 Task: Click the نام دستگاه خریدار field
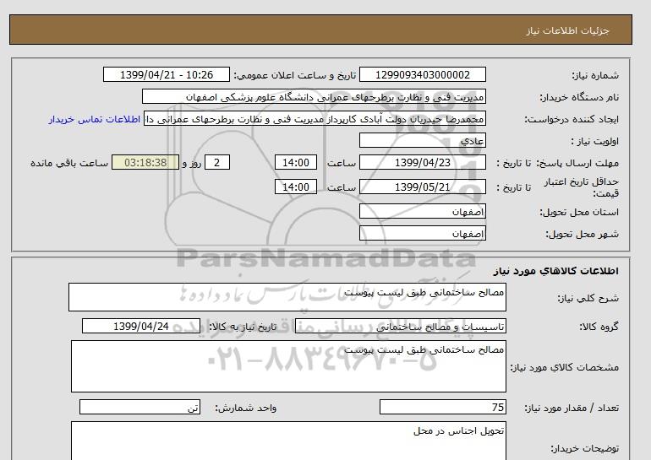314,96
